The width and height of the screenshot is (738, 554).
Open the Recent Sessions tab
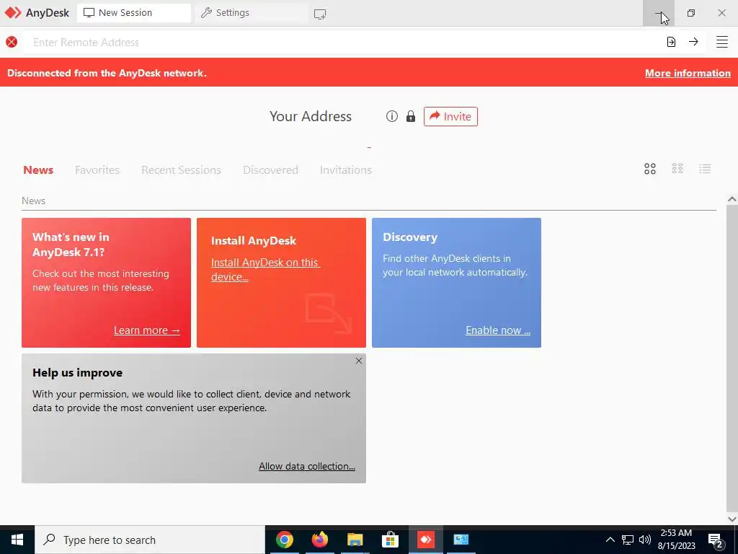(x=181, y=170)
